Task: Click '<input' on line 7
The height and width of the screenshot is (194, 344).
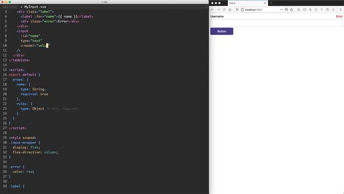Action: coord(23,31)
